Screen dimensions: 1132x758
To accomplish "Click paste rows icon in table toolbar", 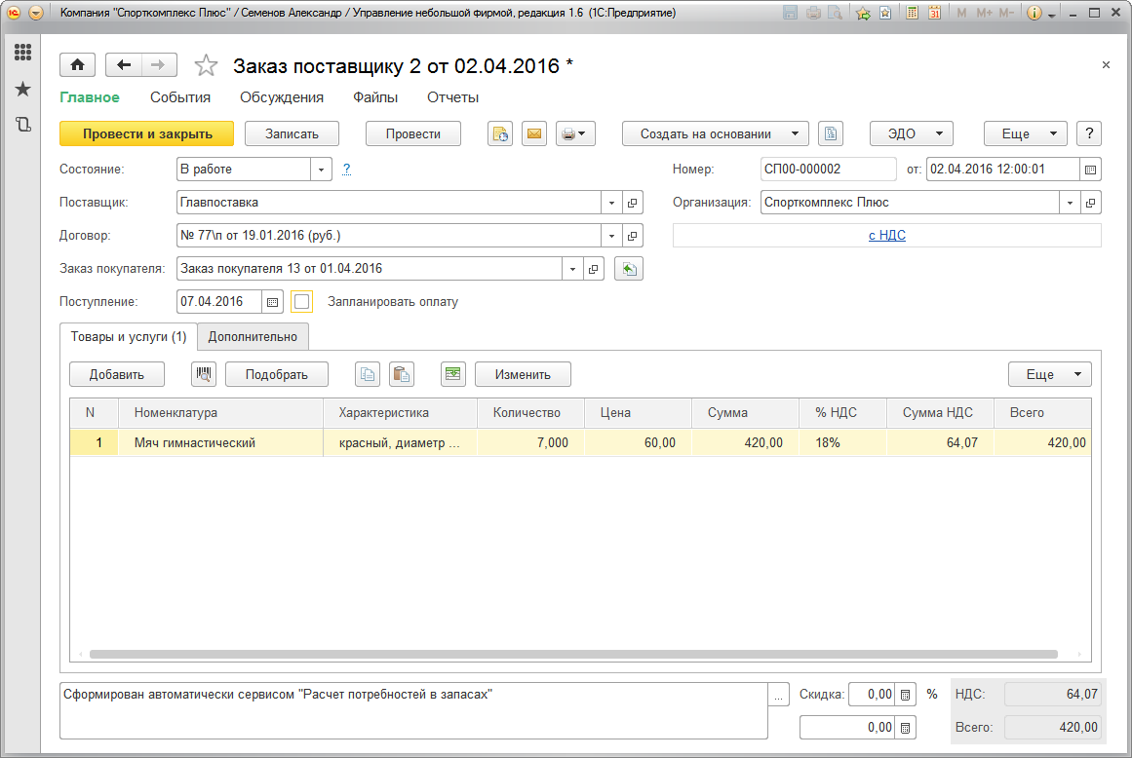I will 401,374.
